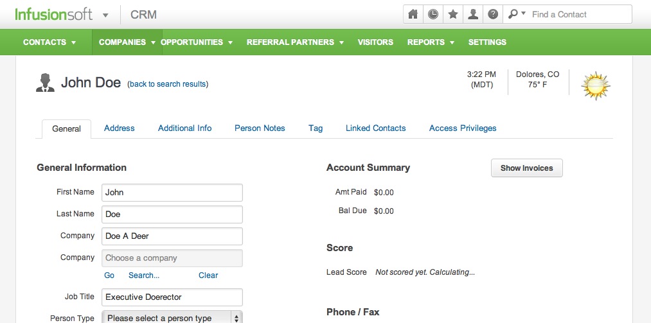This screenshot has height=323, width=651.
Task: Click the Clear link under Company
Action: (x=208, y=275)
